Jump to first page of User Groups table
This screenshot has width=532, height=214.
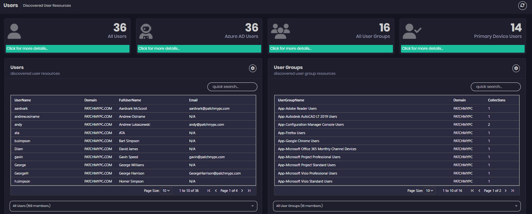coord(472,191)
